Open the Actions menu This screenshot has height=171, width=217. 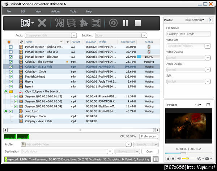click(55, 11)
